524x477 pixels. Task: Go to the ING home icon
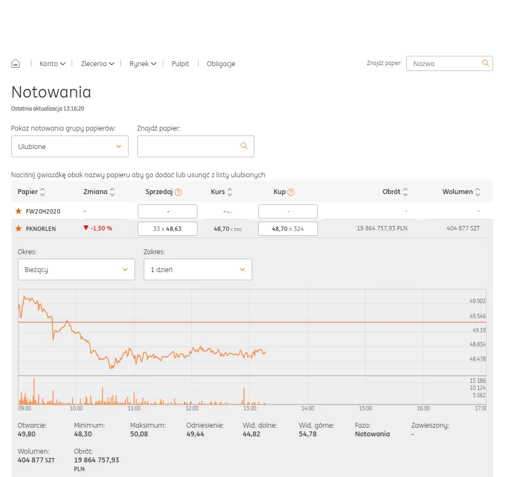click(15, 63)
